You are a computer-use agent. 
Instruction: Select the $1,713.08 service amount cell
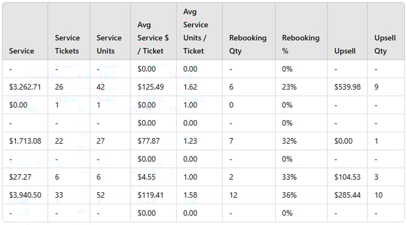pos(25,141)
